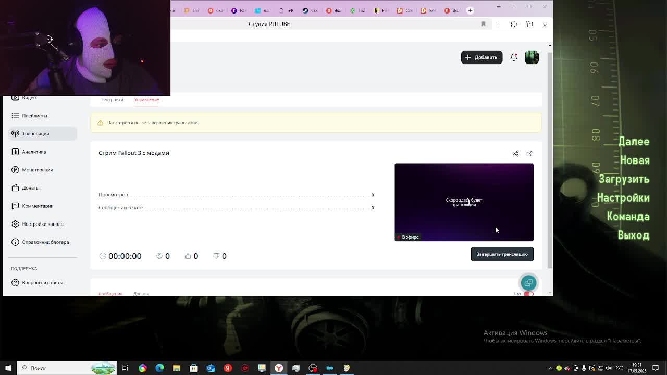Open the Fallout Vault Boy taskbar icon
This screenshot has width=667, height=375.
[x=347, y=368]
